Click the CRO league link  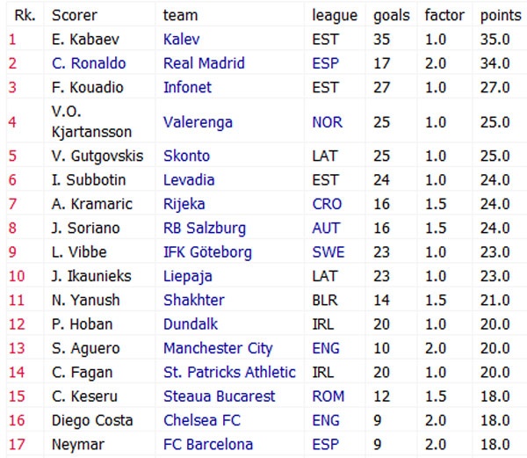click(327, 204)
